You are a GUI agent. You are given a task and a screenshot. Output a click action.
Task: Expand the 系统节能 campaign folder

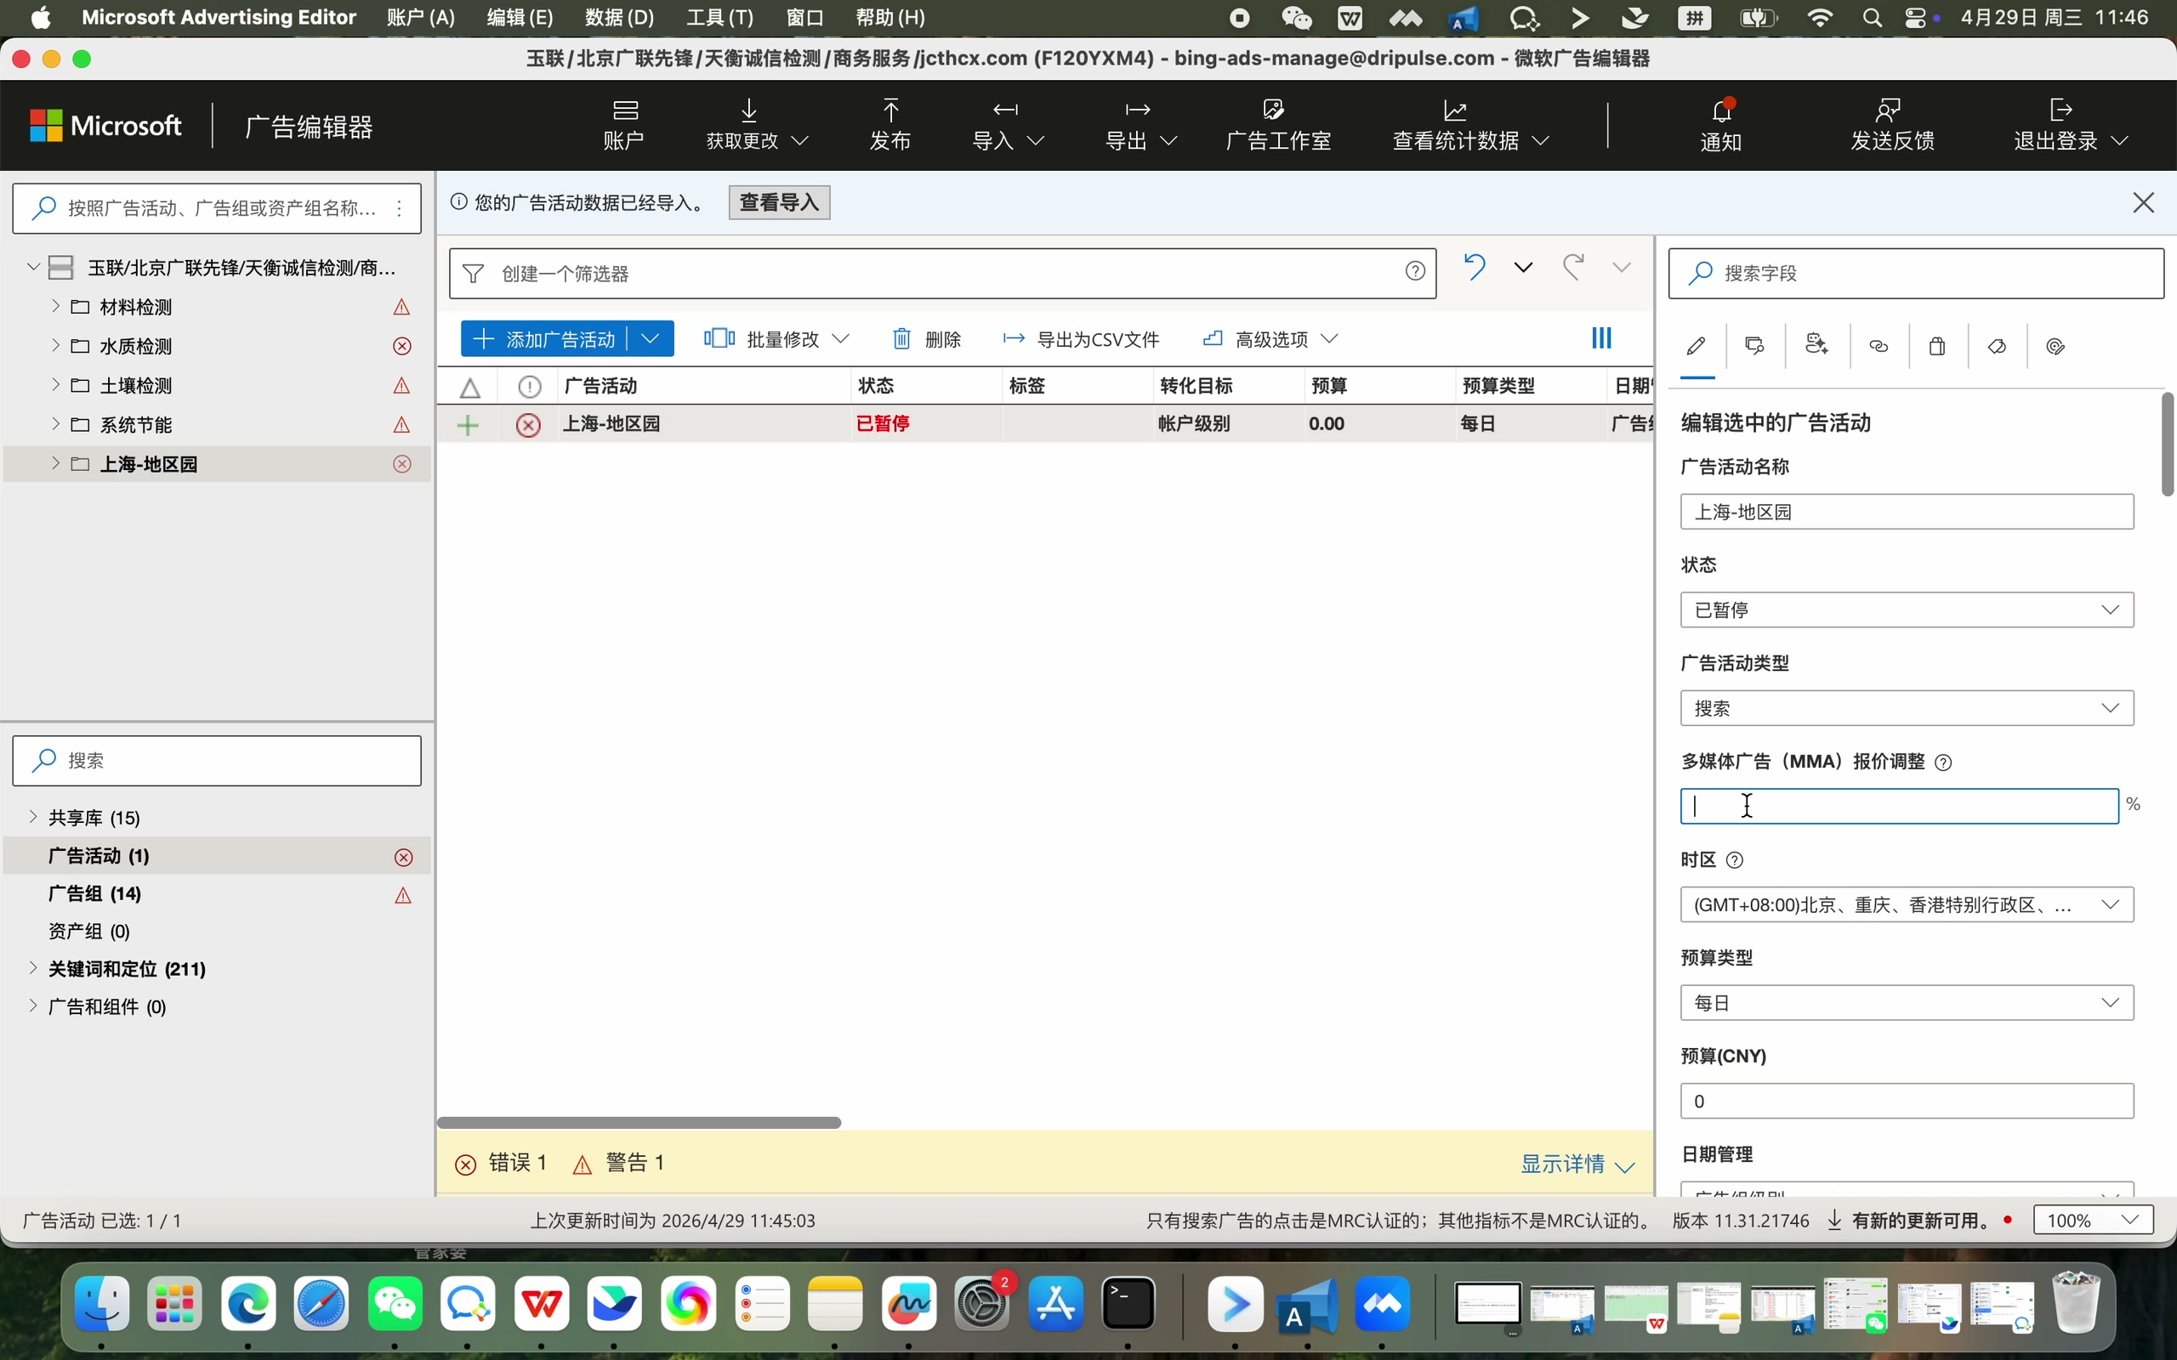[56, 423]
